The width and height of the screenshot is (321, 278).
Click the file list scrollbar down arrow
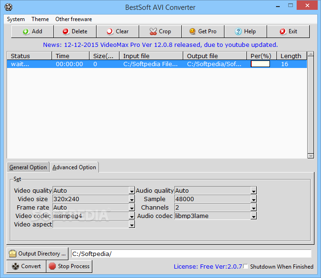311,156
